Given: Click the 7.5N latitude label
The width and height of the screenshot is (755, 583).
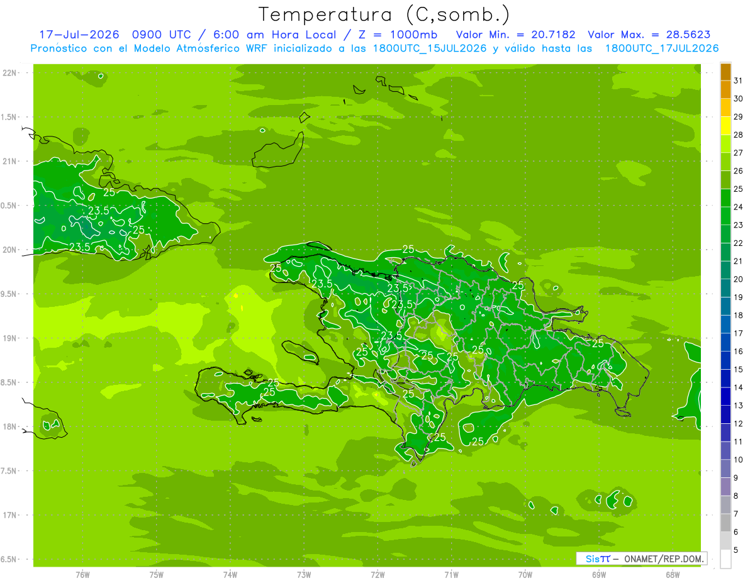Looking at the screenshot, I should click(9, 471).
